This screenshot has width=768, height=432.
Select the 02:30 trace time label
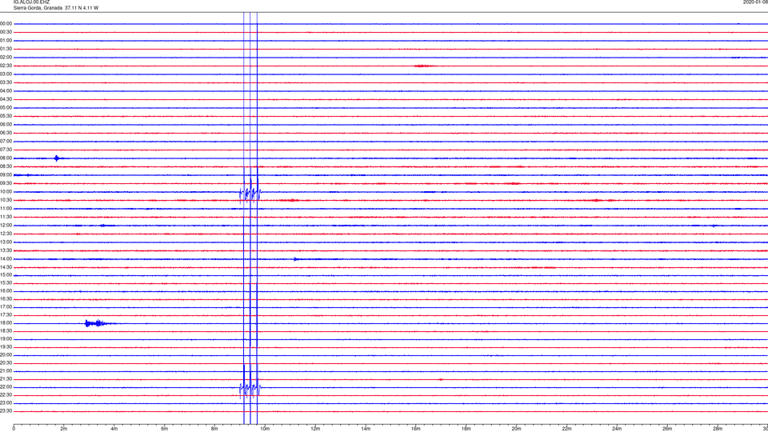6,65
